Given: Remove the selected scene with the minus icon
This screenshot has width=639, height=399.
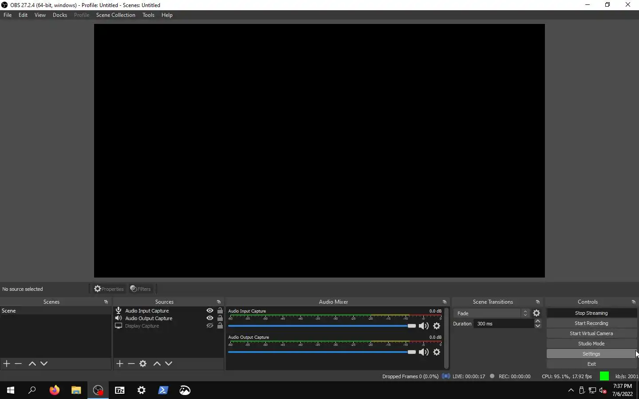Looking at the screenshot, I should tap(18, 364).
